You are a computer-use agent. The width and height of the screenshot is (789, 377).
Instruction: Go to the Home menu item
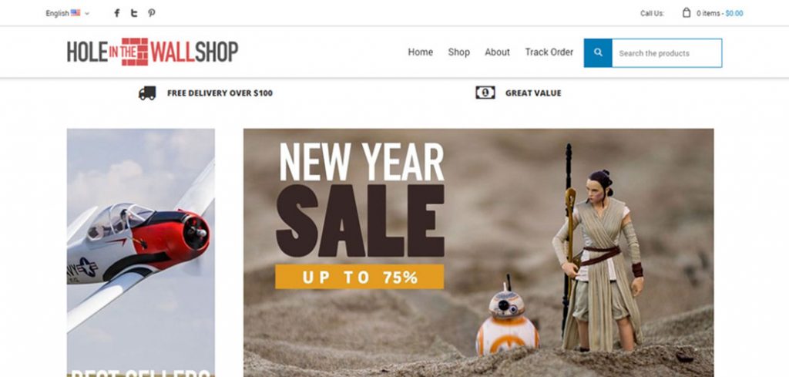point(420,52)
